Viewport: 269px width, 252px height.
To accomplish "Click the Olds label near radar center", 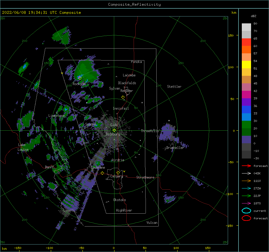I will [x=114, y=125].
